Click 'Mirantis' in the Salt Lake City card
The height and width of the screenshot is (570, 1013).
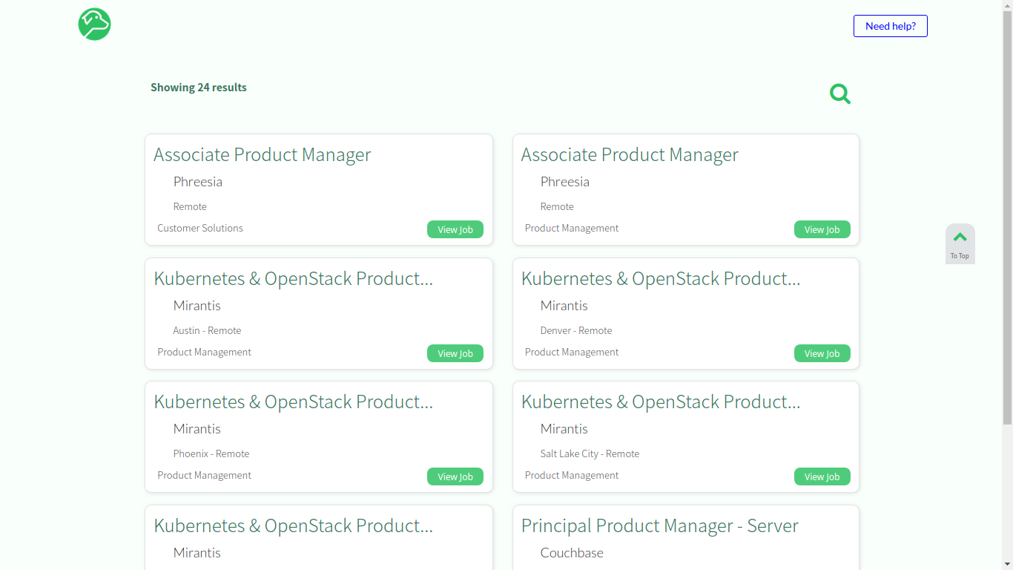(x=564, y=428)
